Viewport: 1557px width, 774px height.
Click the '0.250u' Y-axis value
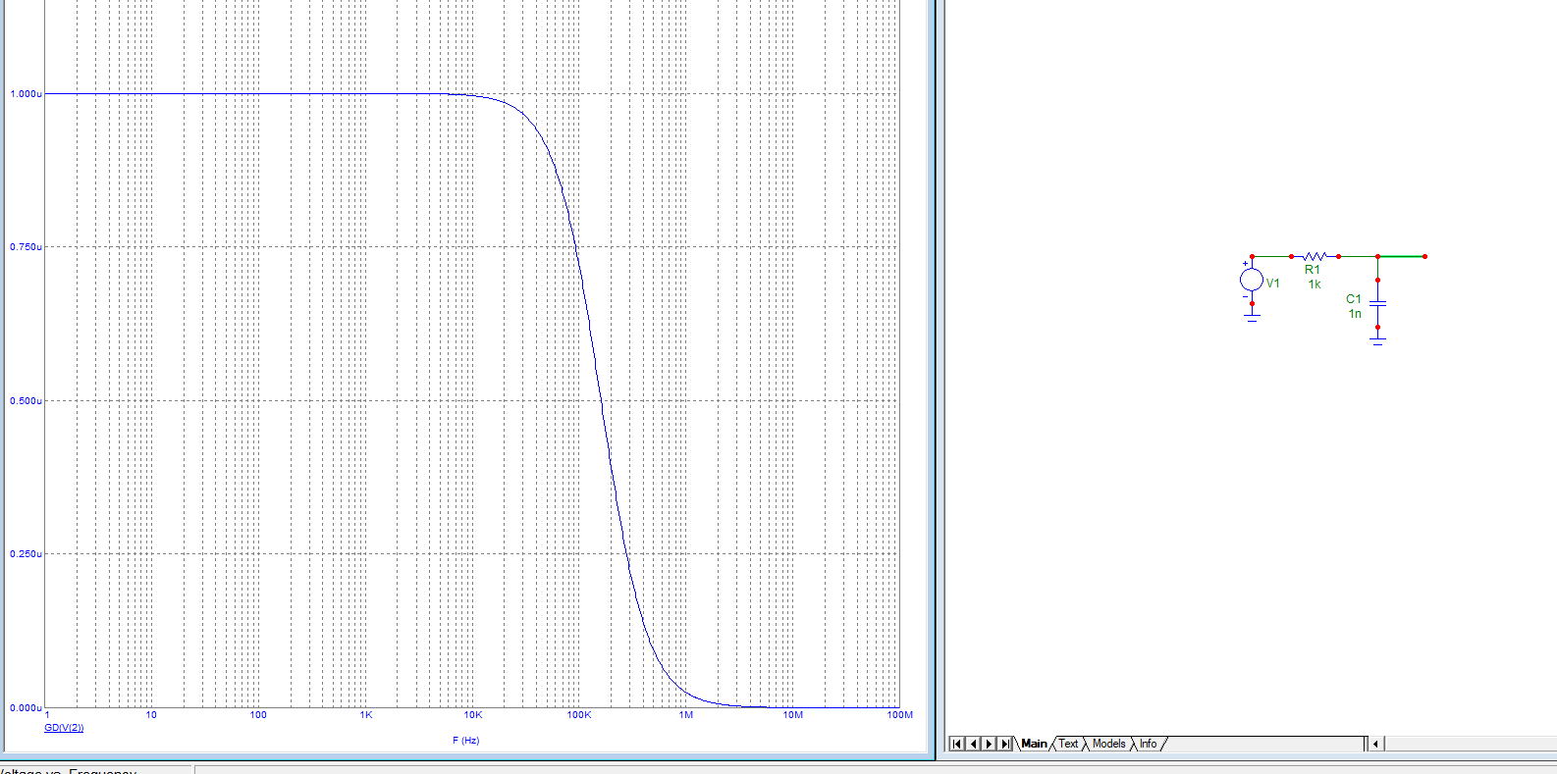(26, 554)
